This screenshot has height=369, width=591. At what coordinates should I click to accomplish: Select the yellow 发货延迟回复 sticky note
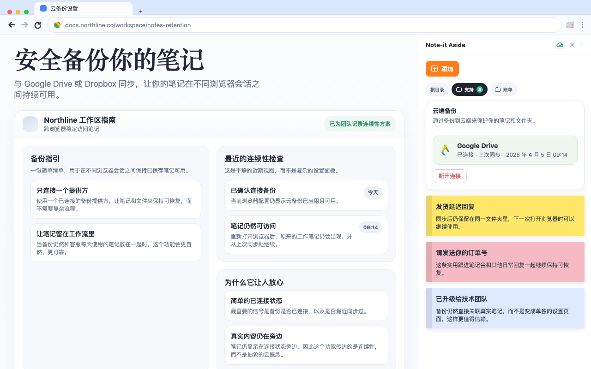tap(505, 216)
